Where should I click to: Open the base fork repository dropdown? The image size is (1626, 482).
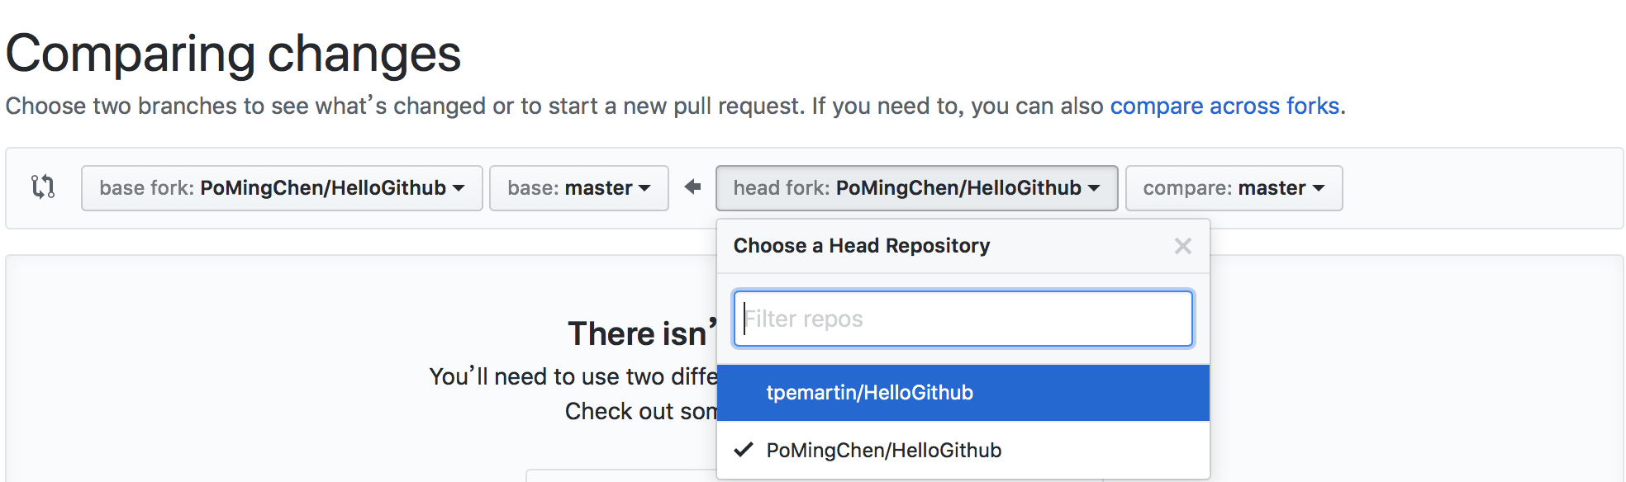click(x=281, y=188)
